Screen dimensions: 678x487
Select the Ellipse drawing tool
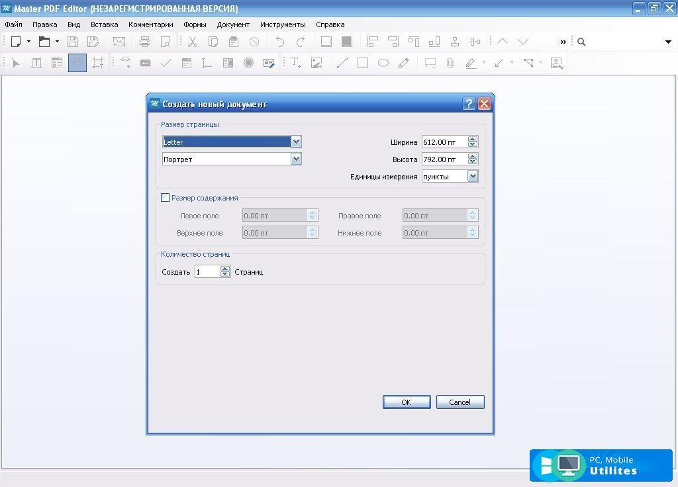(383, 63)
